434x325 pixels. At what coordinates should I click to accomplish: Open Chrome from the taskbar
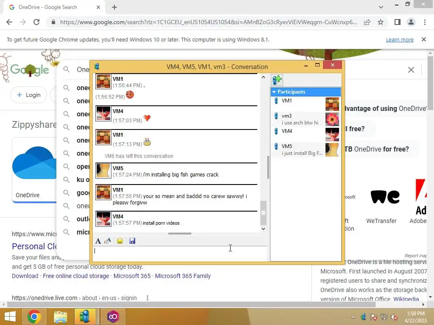tap(34, 317)
